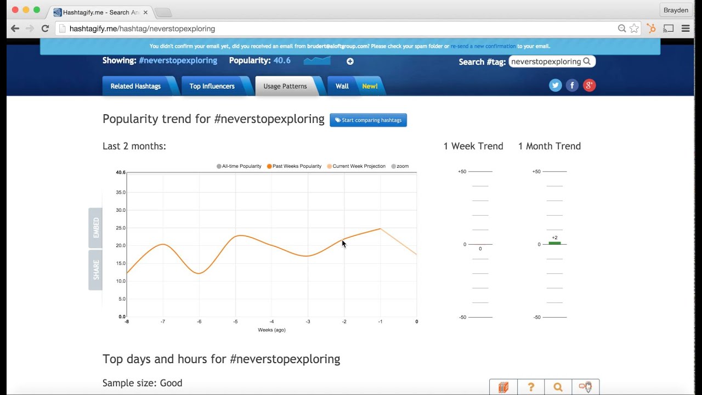Click the '1 Month Trend' heading
Viewport: 702px width, 395px height.
click(550, 146)
